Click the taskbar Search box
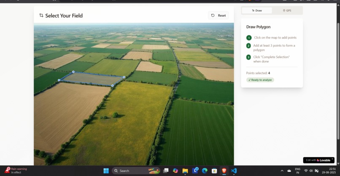This screenshot has height=176, width=340. [x=136, y=171]
